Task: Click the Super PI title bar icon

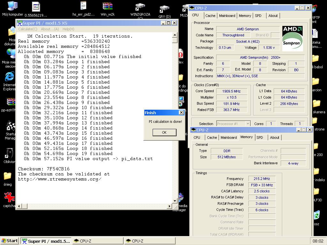Action: 19,23
